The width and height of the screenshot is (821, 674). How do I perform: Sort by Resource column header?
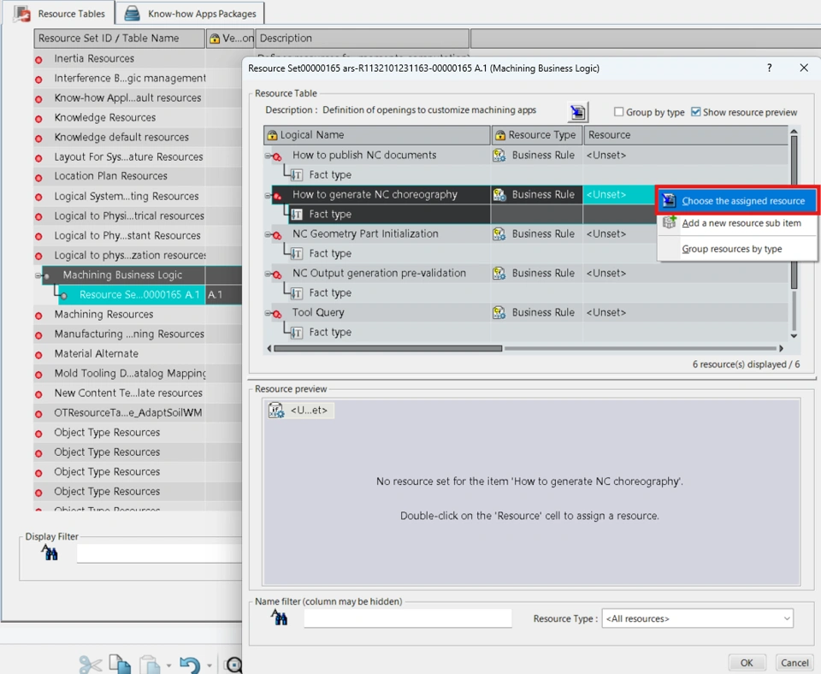click(686, 135)
